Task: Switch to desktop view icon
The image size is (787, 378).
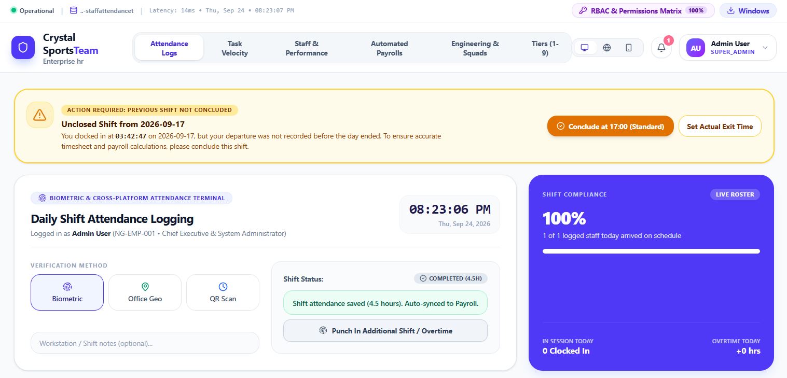Action: [585, 48]
